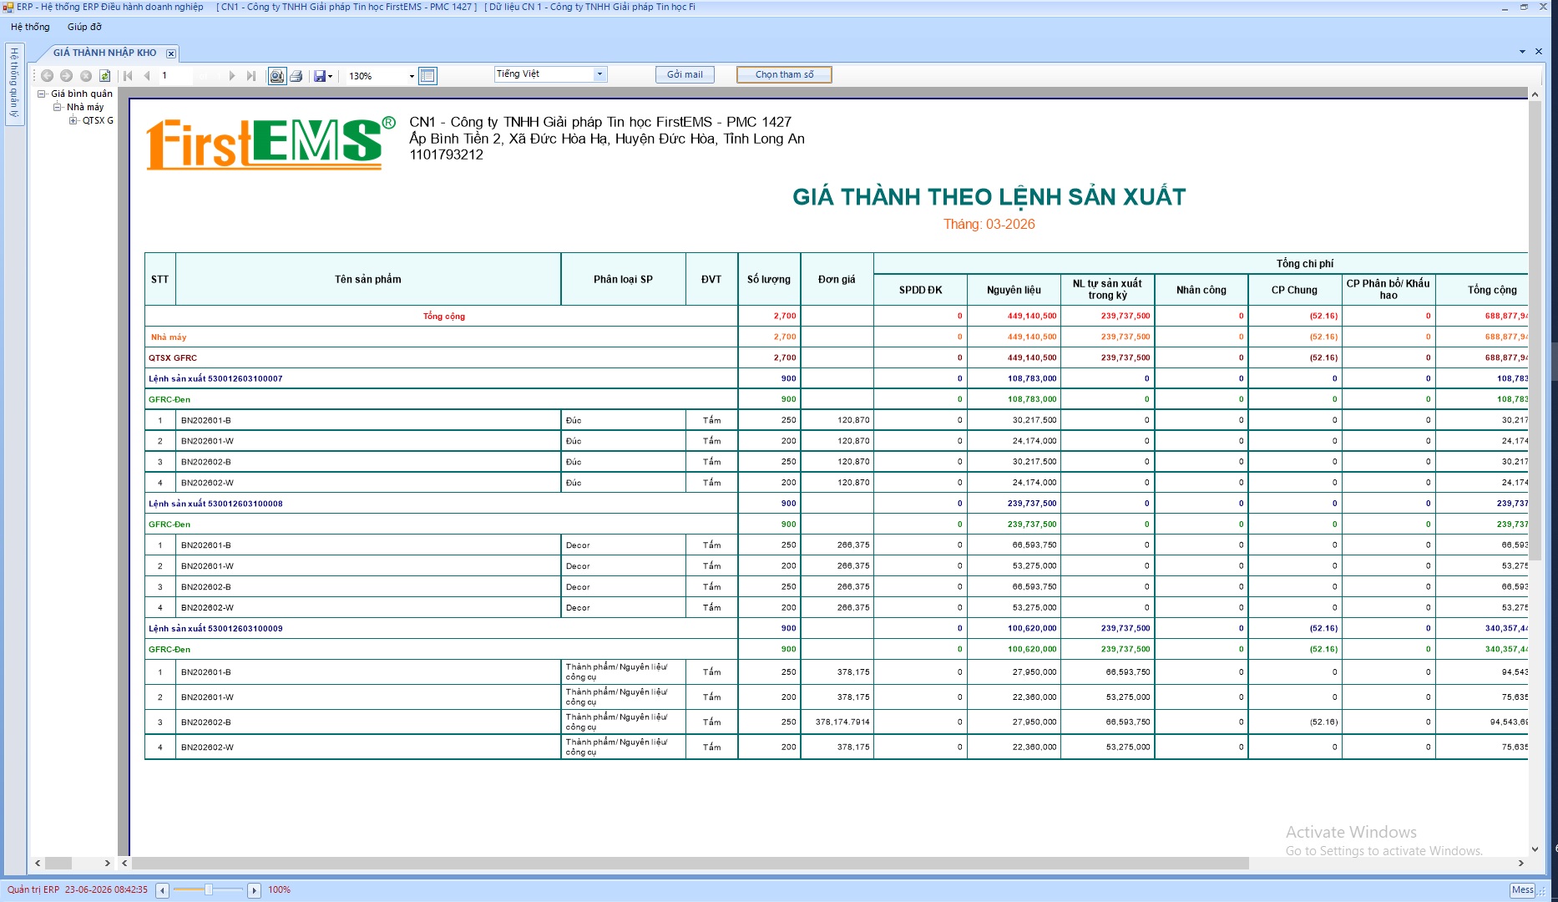Click the SPDD ĐK column header
Screen dimensions: 1558x902
(920, 290)
